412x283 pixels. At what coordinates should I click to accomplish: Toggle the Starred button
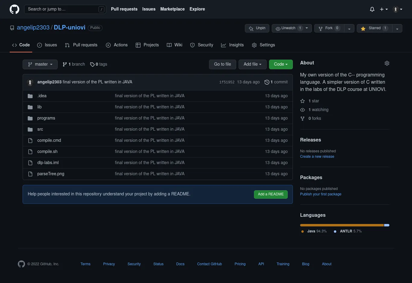(375, 28)
